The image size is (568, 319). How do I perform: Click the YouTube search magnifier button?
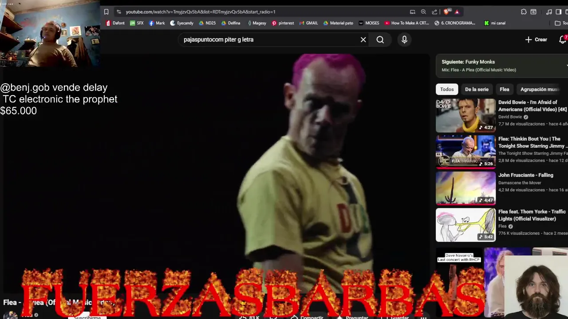pos(380,39)
